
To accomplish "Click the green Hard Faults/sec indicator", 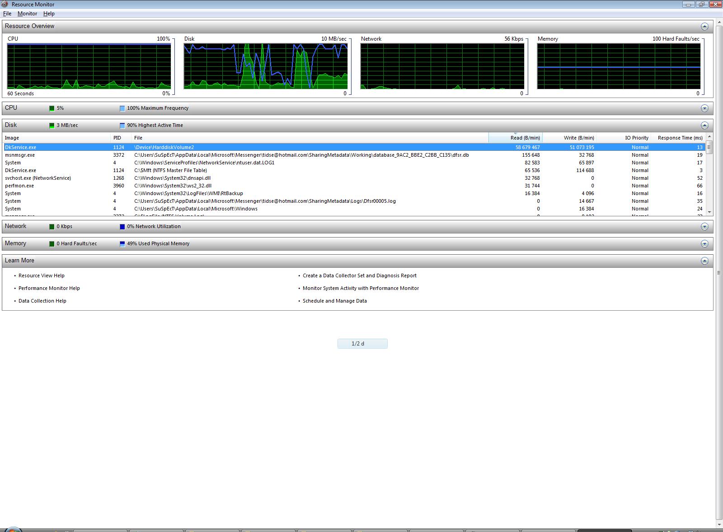I will [52, 244].
